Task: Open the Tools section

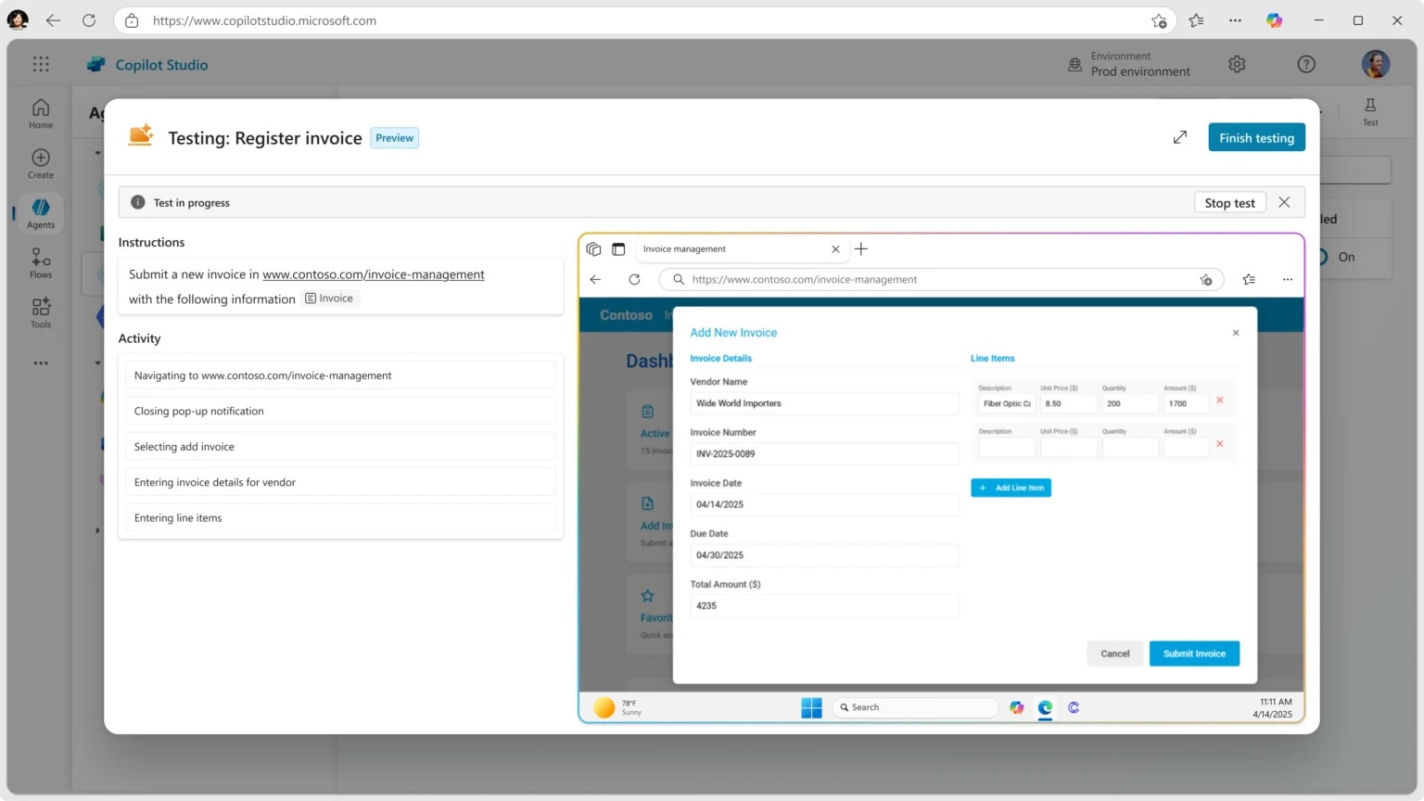Action: 40,312
